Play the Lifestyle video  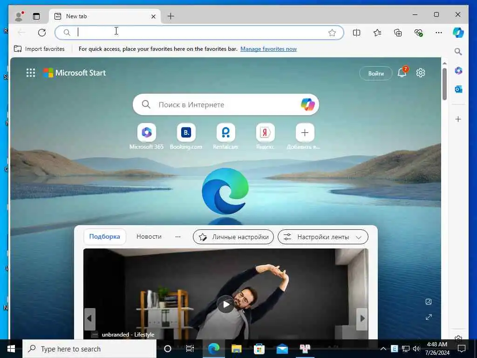pos(226,304)
